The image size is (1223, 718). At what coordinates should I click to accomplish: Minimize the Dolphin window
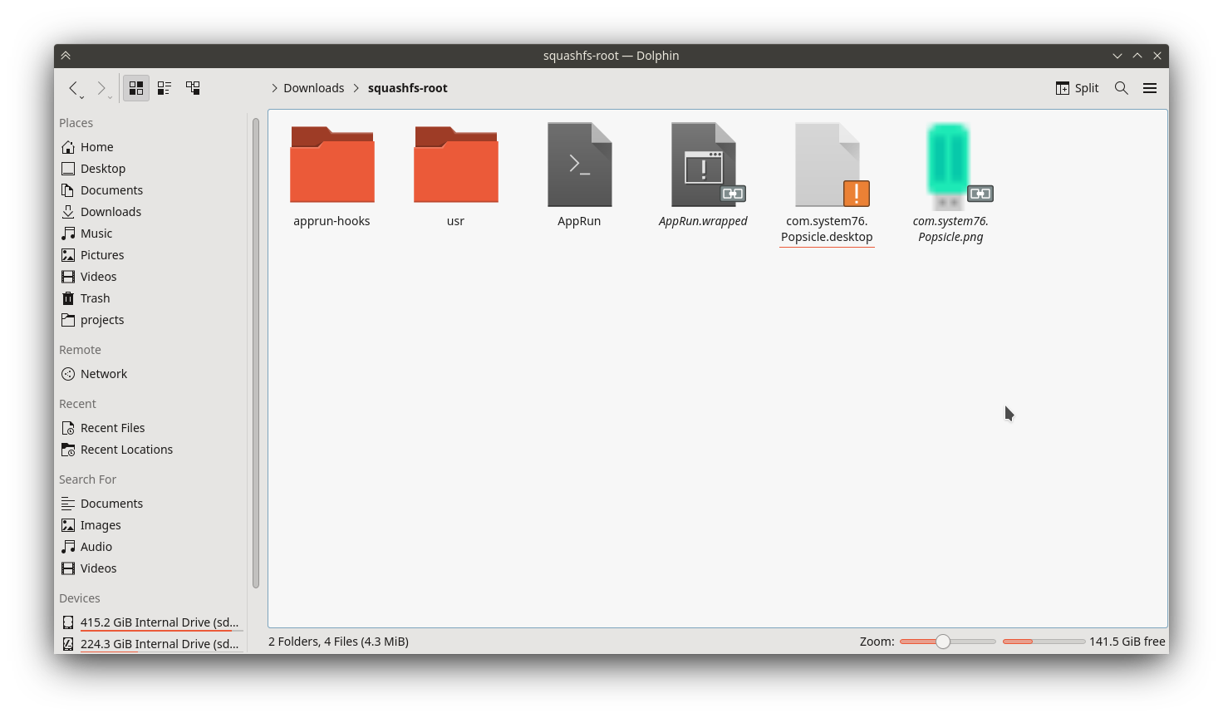(1117, 56)
